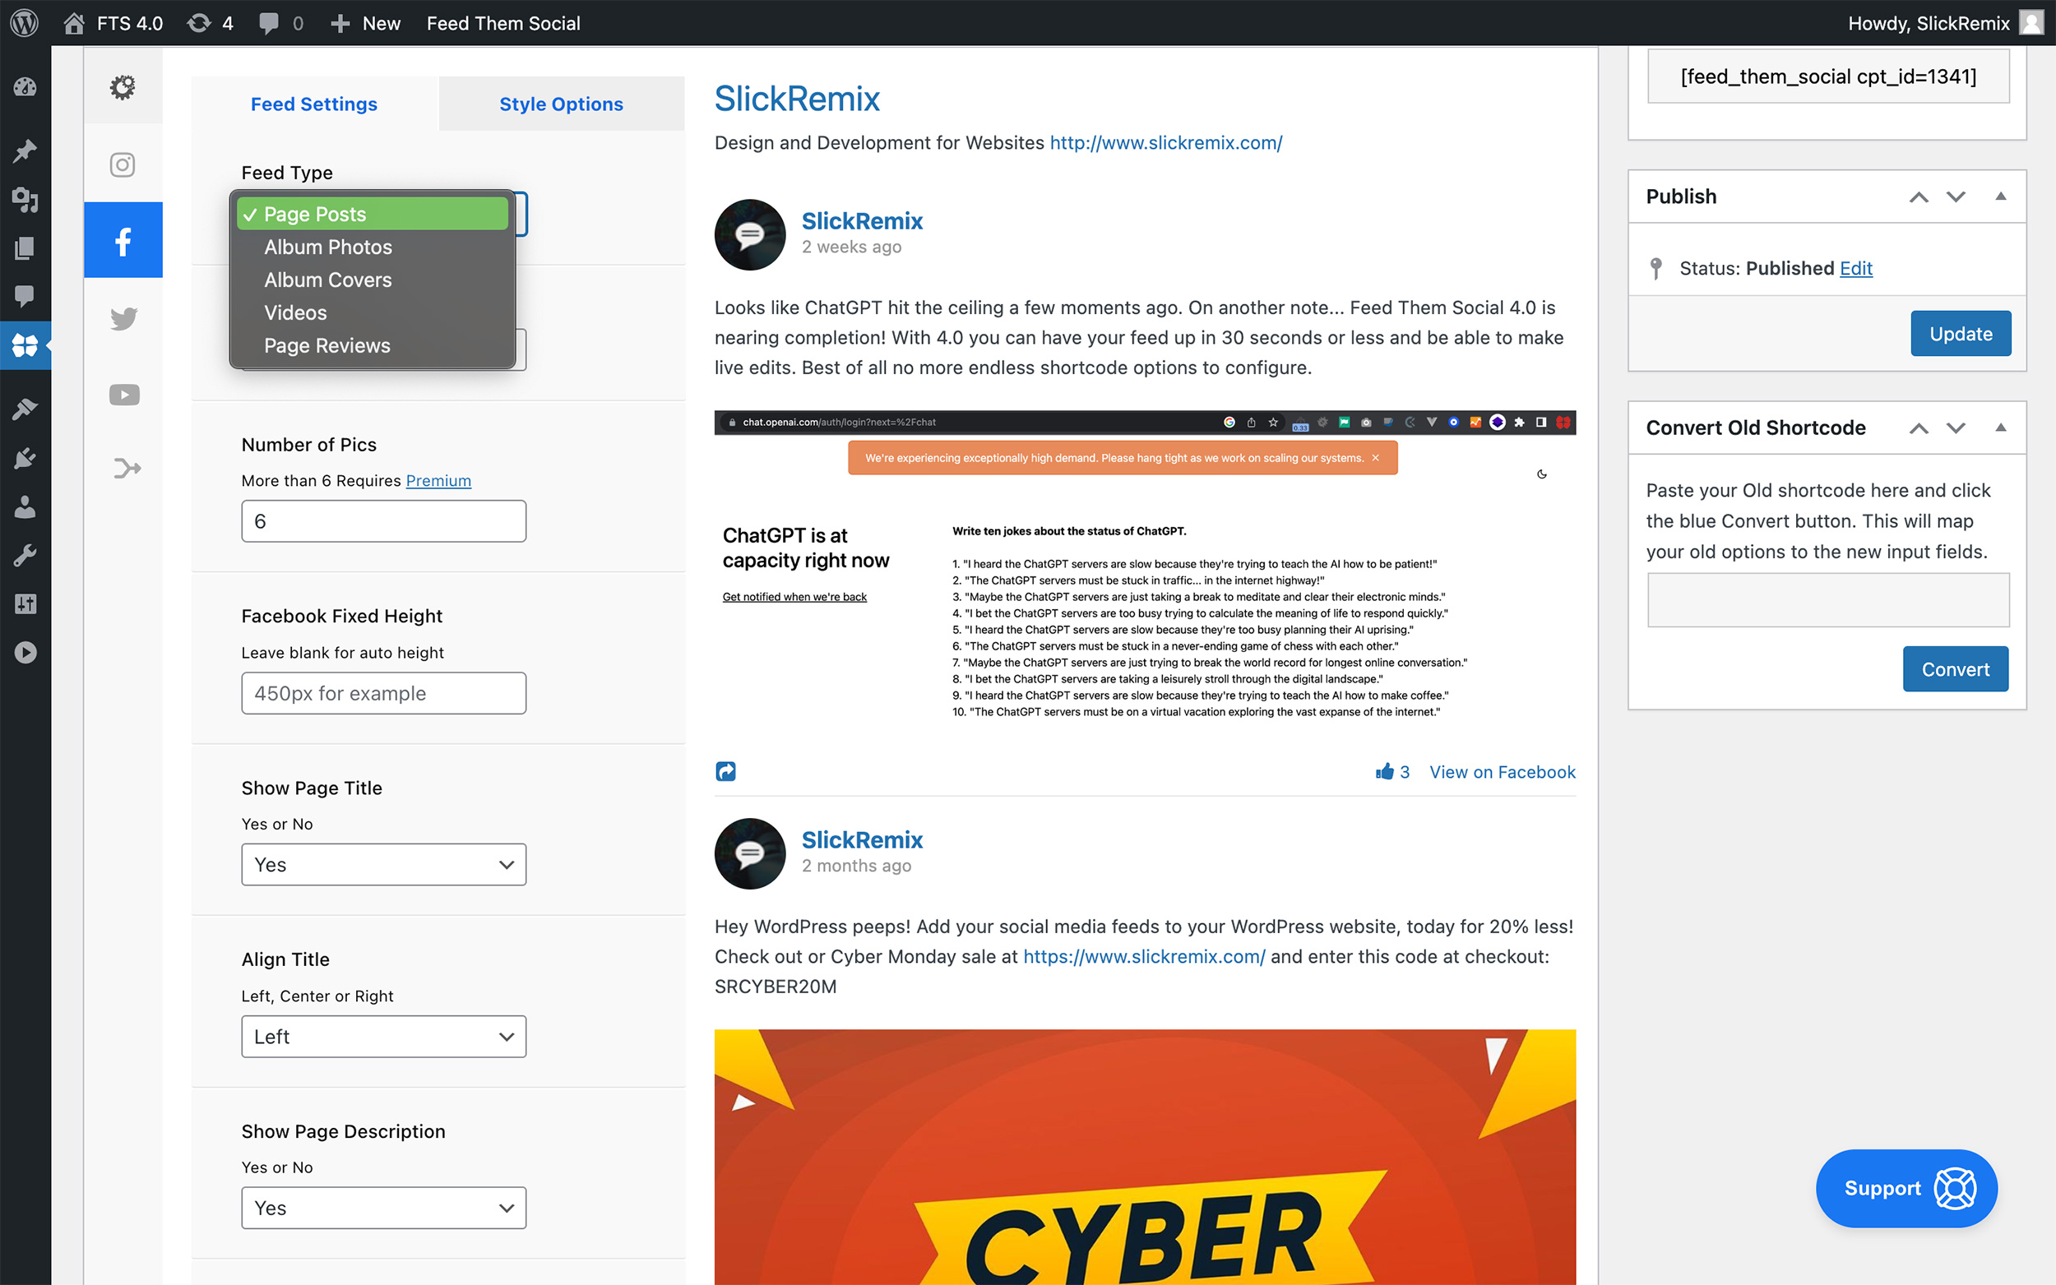Click SlickRemix name on 2 months ago post
Screen dimensions: 2056x1285
coord(862,839)
